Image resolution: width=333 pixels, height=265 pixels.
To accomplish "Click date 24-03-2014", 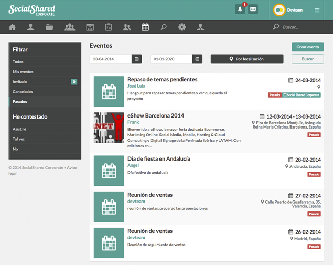I will (x=308, y=80).
